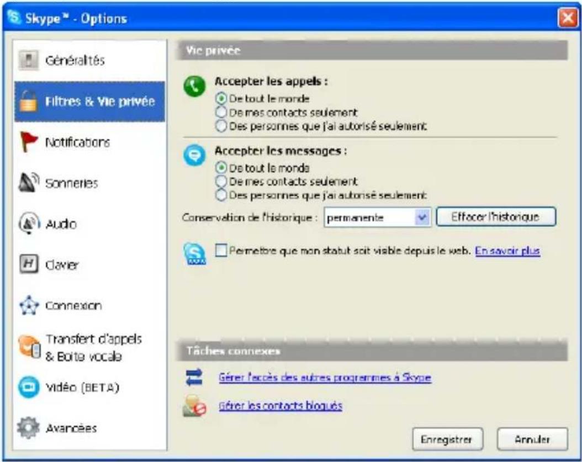Click Effacer l'historique button
Image resolution: width=582 pixels, height=462 pixels.
click(496, 217)
